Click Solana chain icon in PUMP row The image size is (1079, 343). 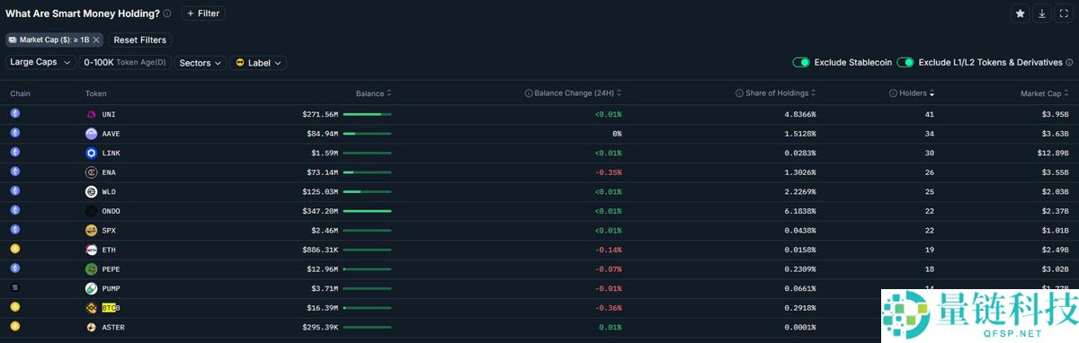[14, 287]
